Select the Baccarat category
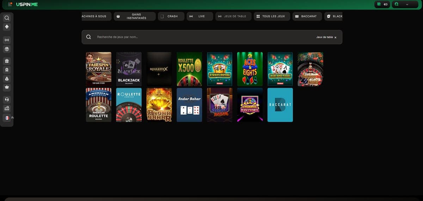This screenshot has width=423, height=201. click(307, 16)
